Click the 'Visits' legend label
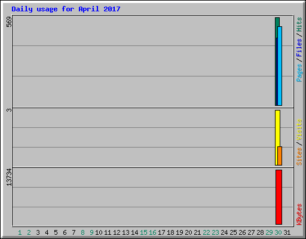 point(299,130)
